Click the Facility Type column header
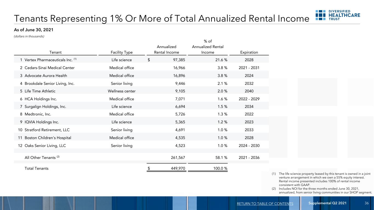Image resolution: width=374 pixels, height=210 pixels. [x=121, y=52]
